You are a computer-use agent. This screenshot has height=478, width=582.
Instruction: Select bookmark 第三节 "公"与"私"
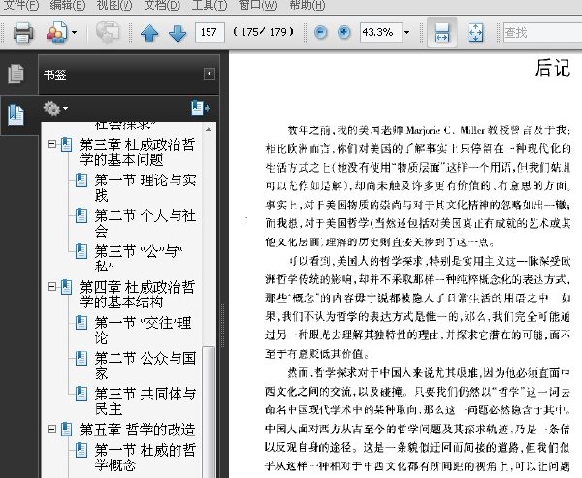click(x=139, y=258)
